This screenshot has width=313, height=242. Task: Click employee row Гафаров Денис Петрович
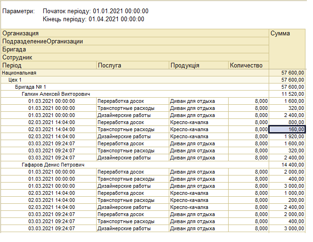(x=135, y=165)
